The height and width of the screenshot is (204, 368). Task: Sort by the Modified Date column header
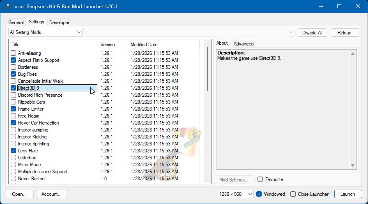tap(163, 45)
